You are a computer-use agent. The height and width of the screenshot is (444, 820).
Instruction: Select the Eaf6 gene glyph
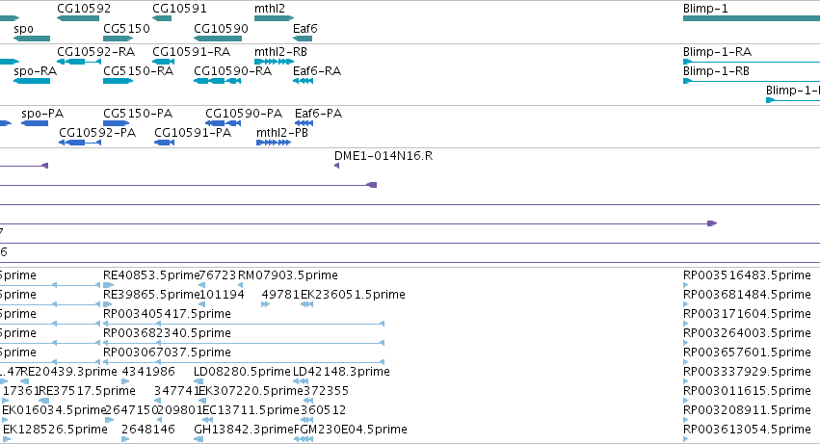pyautogui.click(x=303, y=39)
